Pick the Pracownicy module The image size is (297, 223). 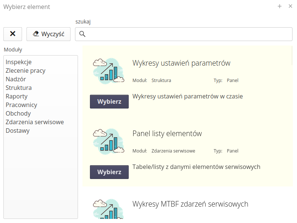(21, 105)
